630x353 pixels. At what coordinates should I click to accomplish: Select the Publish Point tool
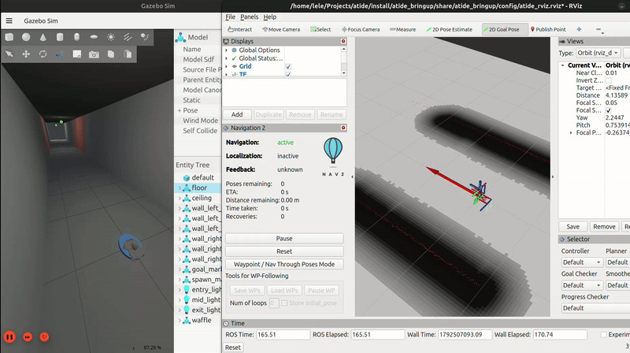point(548,29)
